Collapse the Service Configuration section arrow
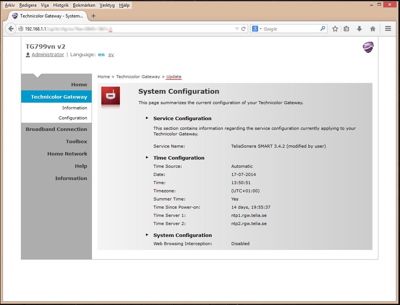This screenshot has height=305, width=400. click(x=147, y=118)
